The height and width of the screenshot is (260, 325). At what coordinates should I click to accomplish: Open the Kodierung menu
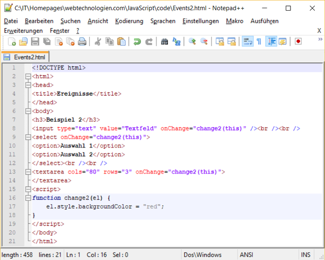click(129, 21)
